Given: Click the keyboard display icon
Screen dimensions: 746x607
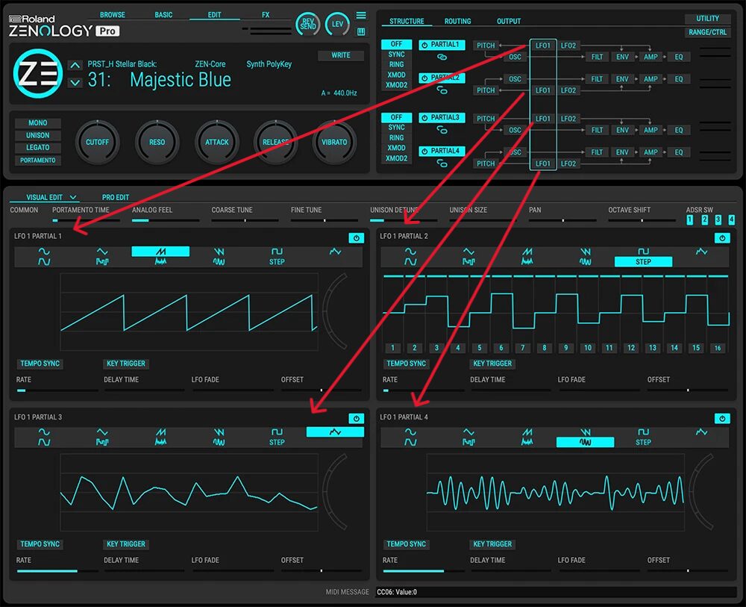Looking at the screenshot, I should click(361, 32).
